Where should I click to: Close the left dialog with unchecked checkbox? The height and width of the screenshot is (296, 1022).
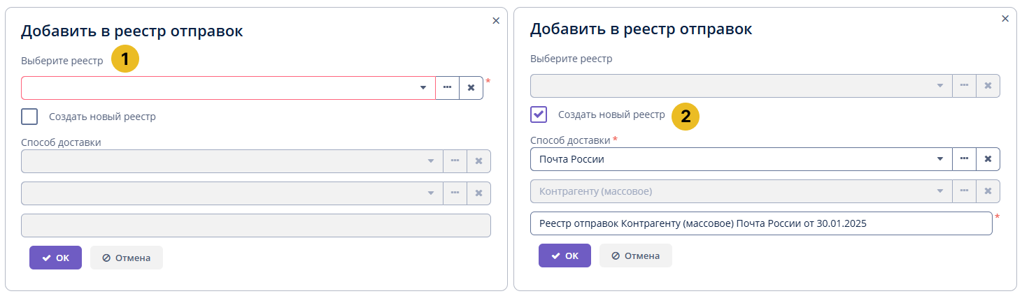point(496,21)
